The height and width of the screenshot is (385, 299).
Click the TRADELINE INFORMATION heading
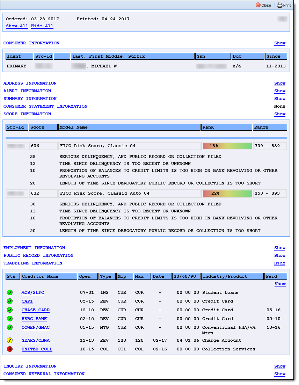[33, 263]
